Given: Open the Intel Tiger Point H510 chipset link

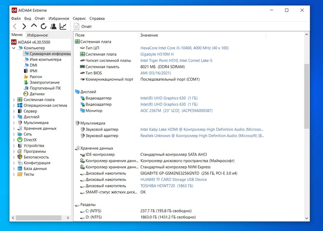Looking at the screenshot, I should point(176,61).
